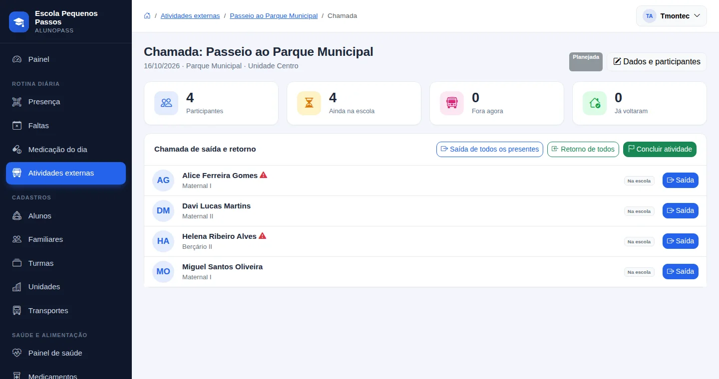Register Saída for Alice Ferreira Gomes
The image size is (719, 379).
click(681, 181)
